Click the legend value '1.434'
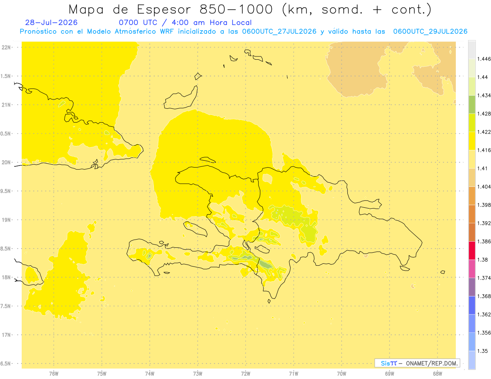Viewport: 491px width, 379px height. 484,95
